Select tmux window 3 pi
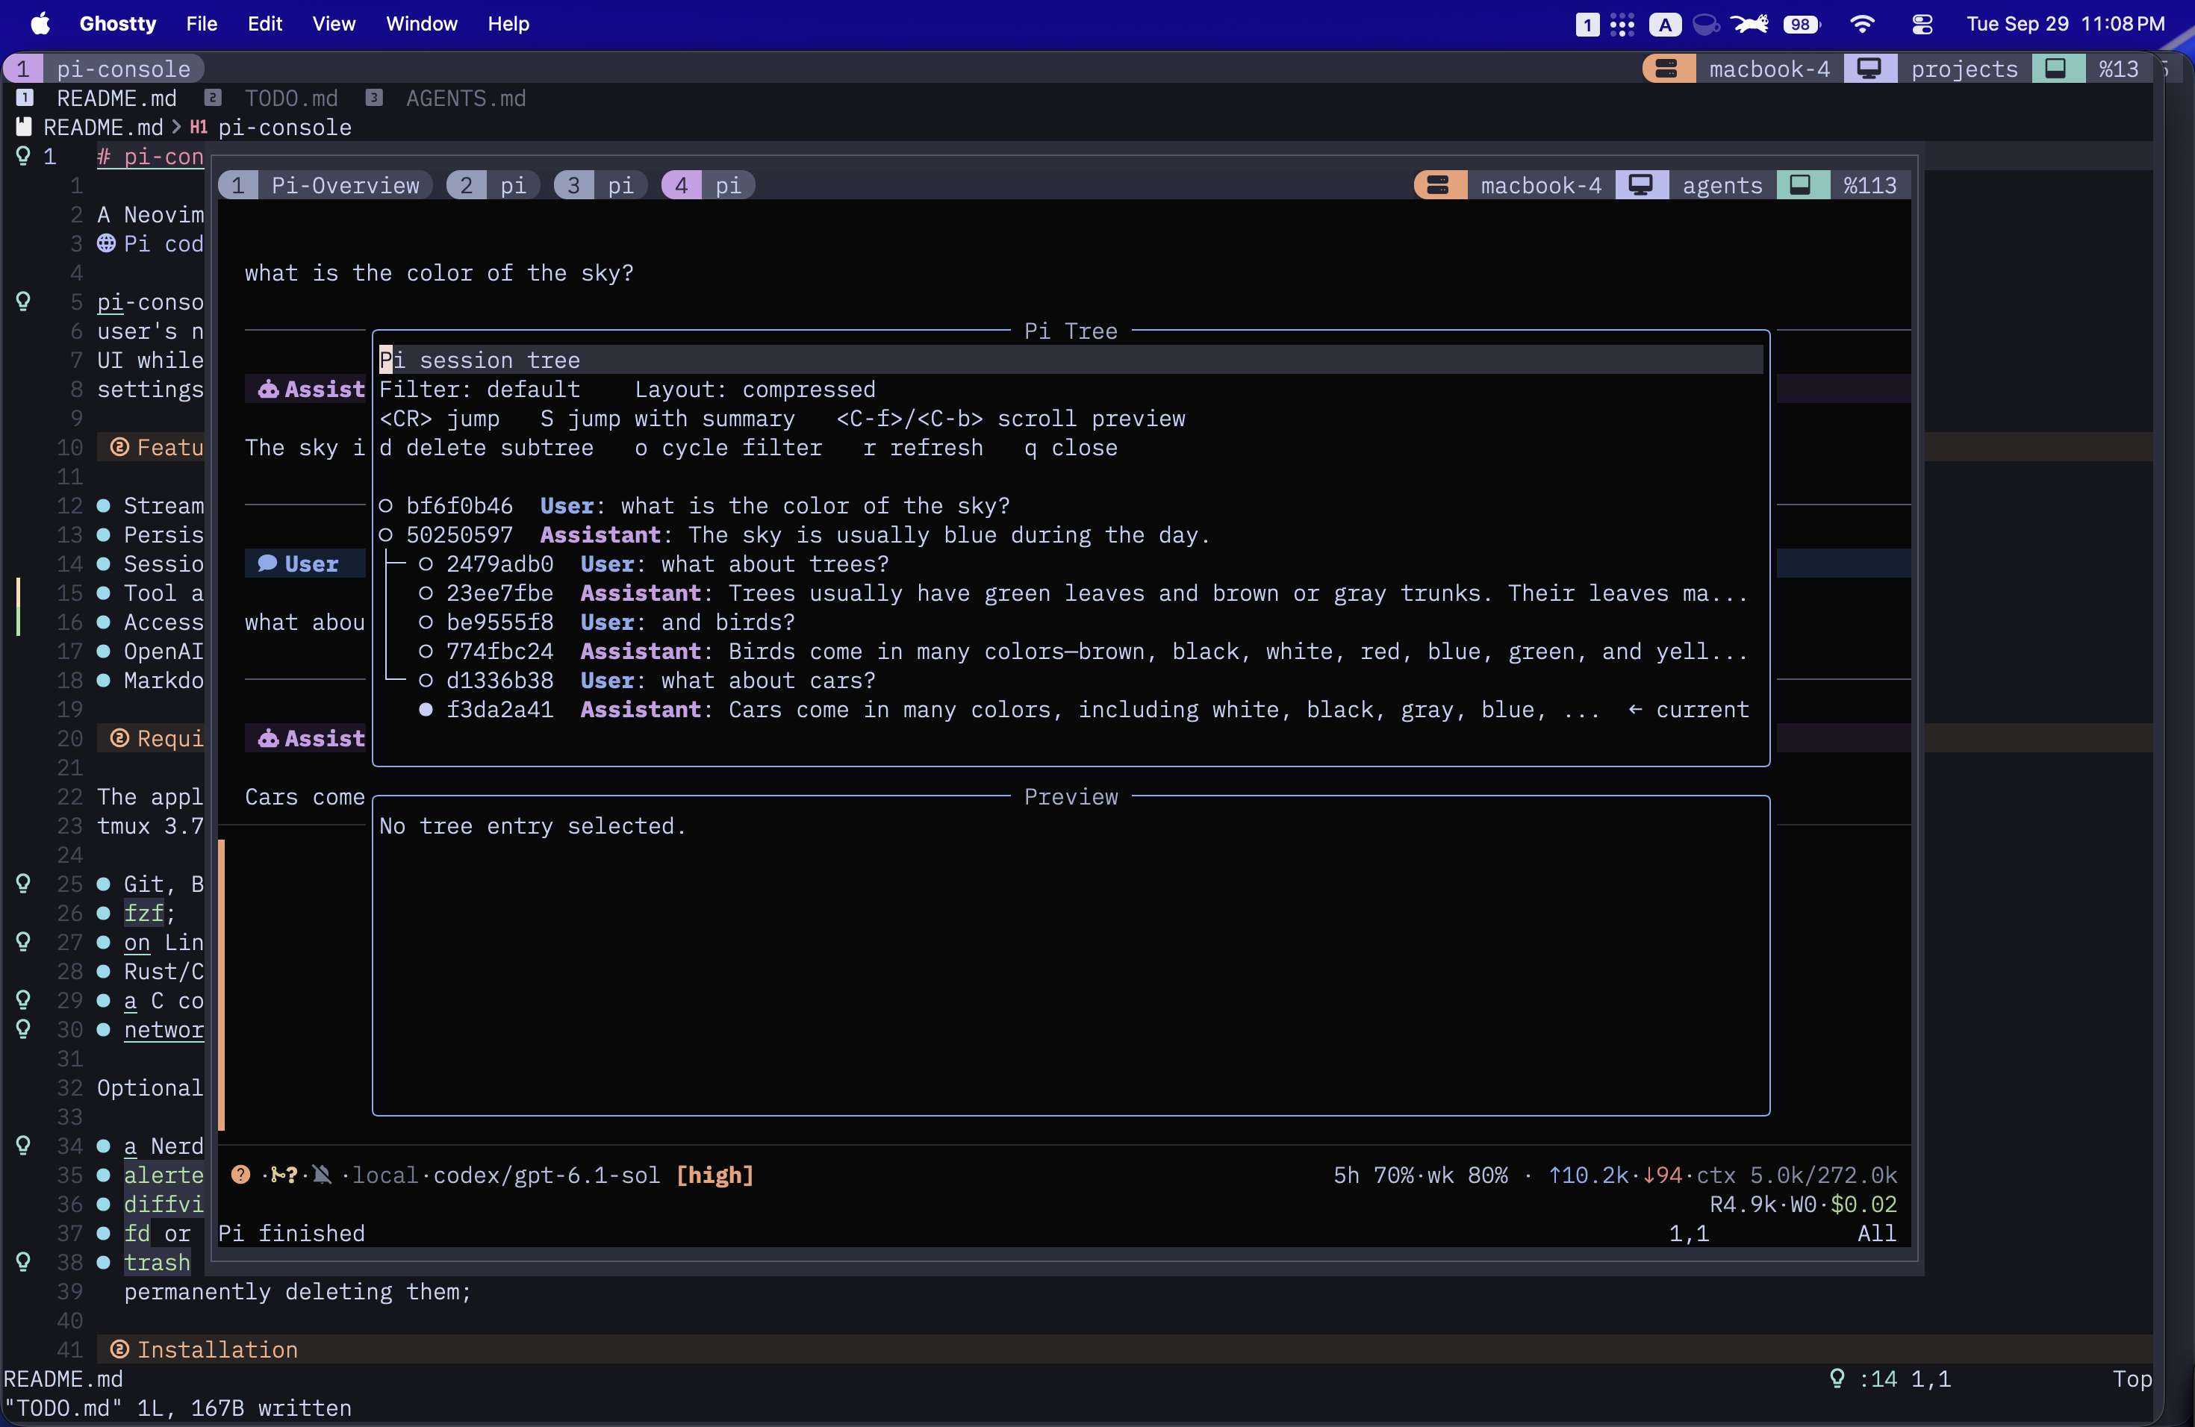2195x1427 pixels. (x=600, y=185)
